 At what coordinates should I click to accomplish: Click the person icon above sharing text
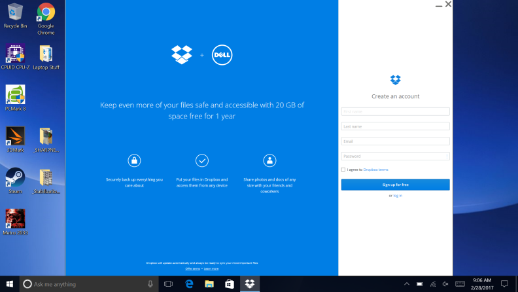point(269,160)
